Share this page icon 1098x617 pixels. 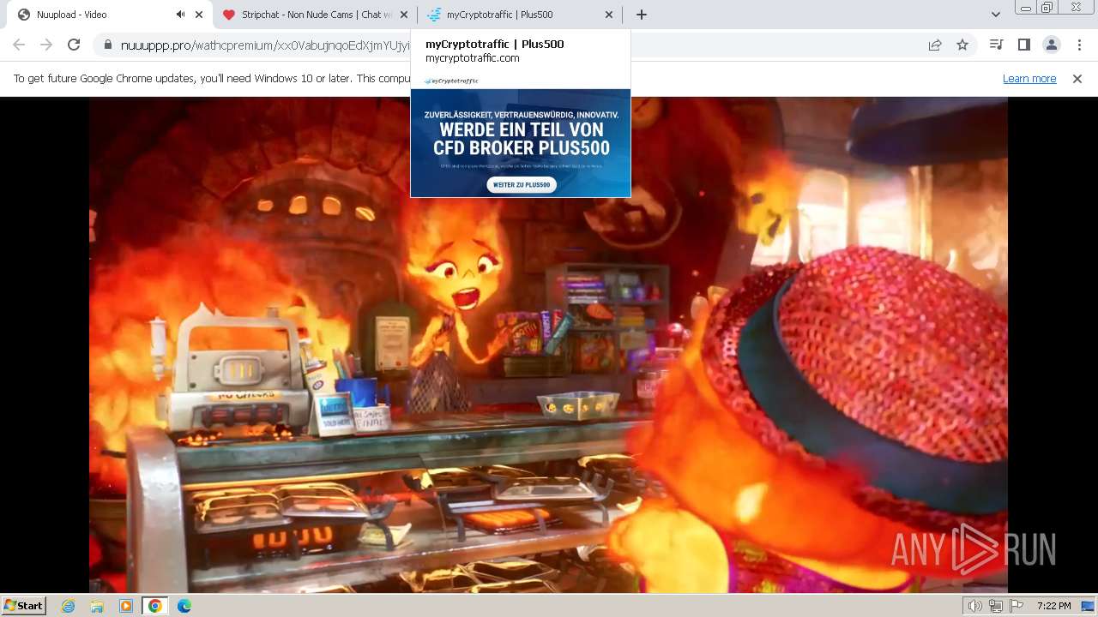pyautogui.click(x=935, y=45)
